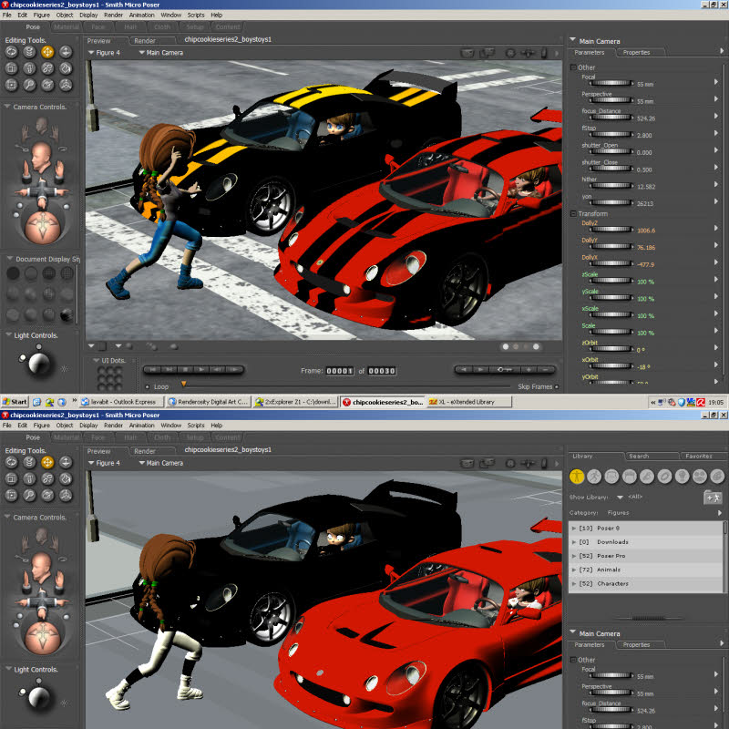
Task: Click the Poses category icon in Library
Action: pos(594,476)
